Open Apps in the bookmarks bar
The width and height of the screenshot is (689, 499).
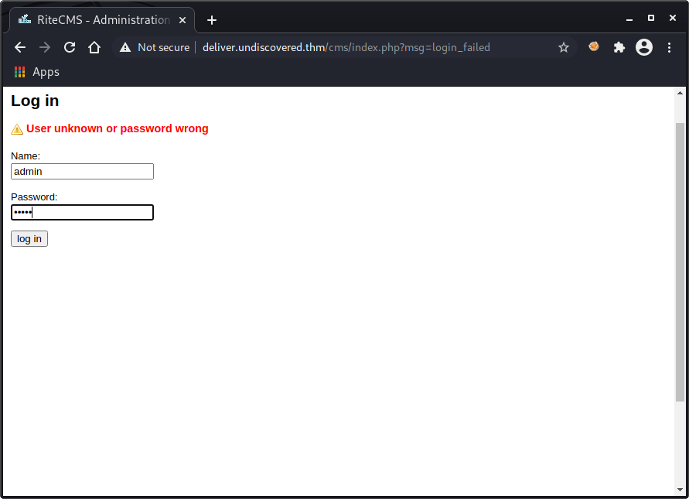tap(37, 72)
